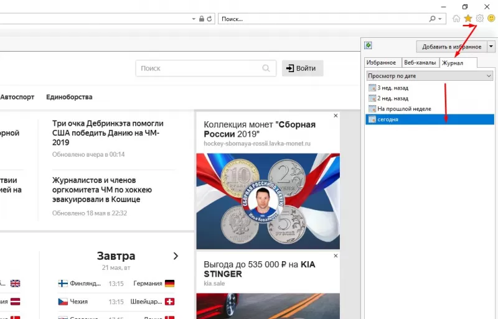Expand address bar history dropdown arrow
Viewport: 498px width, 319px height.
[x=194, y=19]
